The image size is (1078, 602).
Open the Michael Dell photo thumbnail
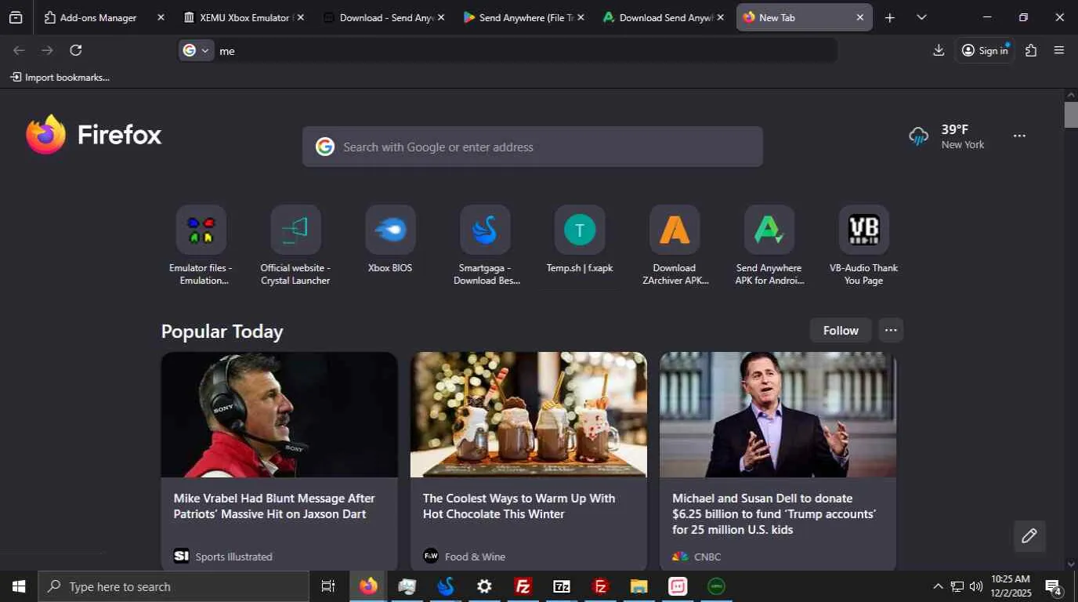[x=778, y=415]
